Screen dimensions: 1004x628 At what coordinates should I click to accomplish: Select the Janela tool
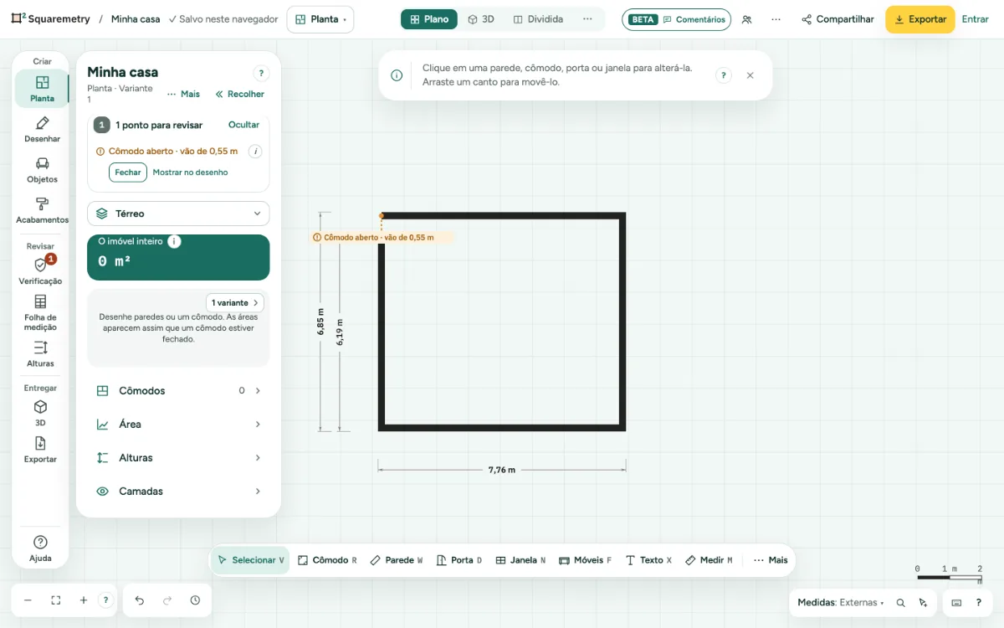520,560
